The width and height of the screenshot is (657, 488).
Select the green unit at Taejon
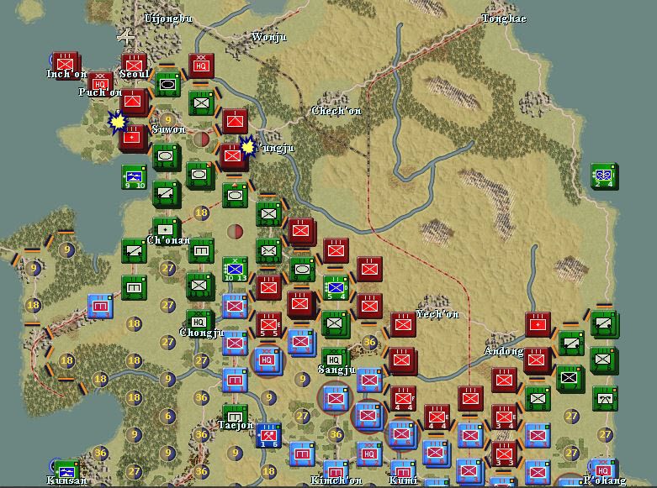coord(235,416)
